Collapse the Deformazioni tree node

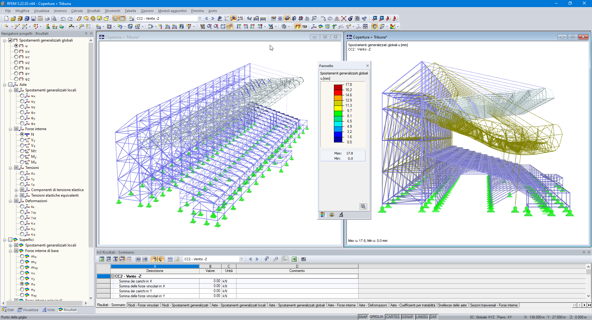[10, 201]
